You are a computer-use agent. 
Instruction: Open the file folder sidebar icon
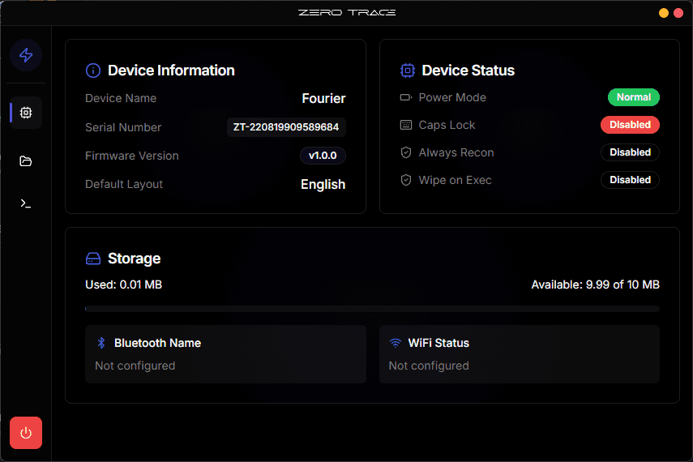[x=26, y=161]
